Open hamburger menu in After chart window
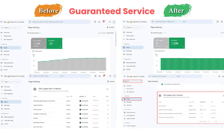Image resolution: width=224 pixels, height=135 pixels. coord(124,22)
